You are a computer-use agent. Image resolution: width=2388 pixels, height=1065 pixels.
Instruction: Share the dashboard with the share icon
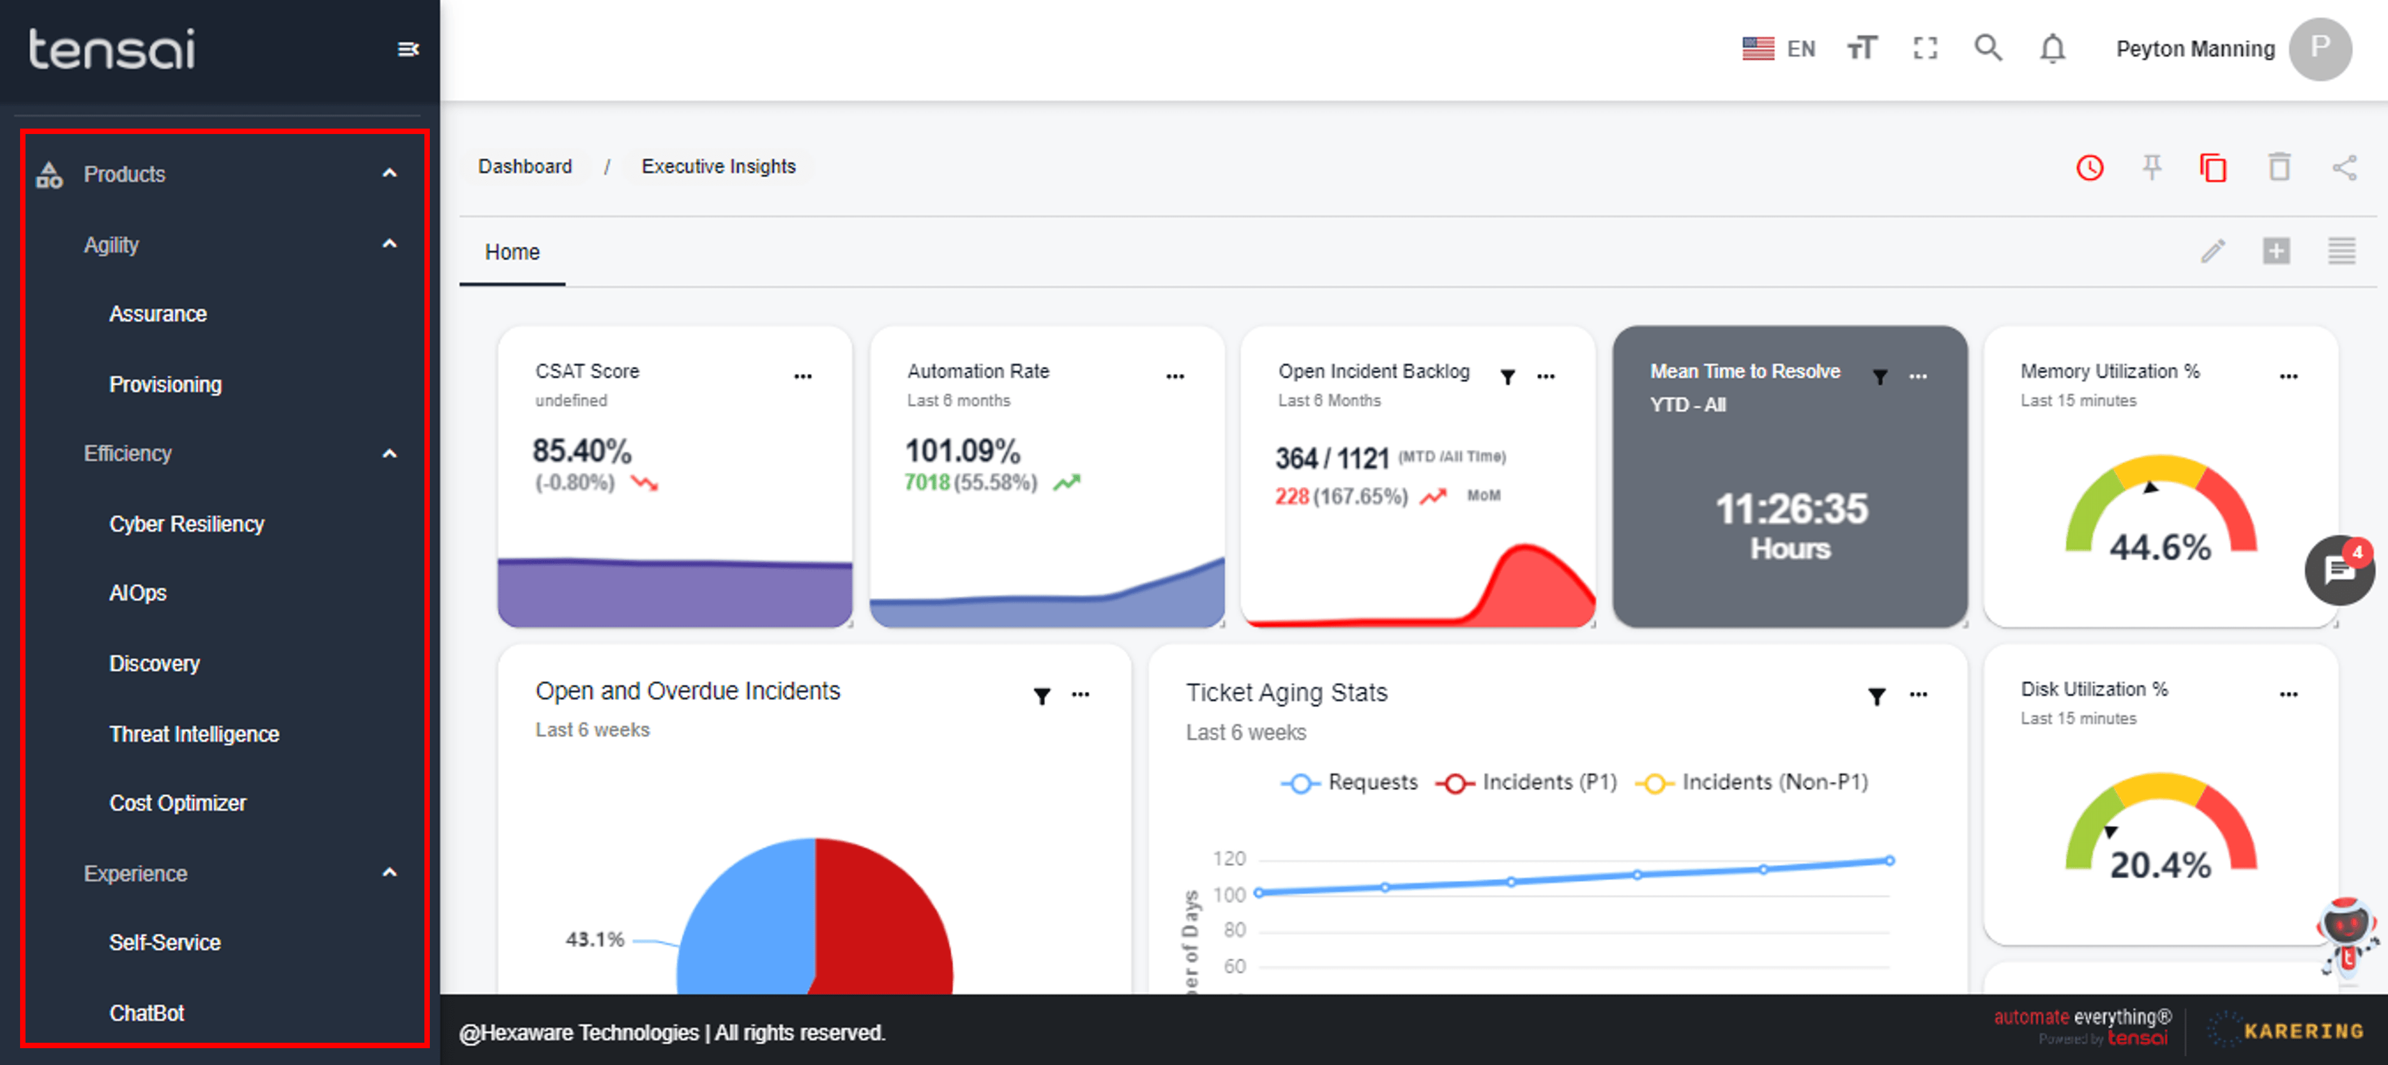2343,168
